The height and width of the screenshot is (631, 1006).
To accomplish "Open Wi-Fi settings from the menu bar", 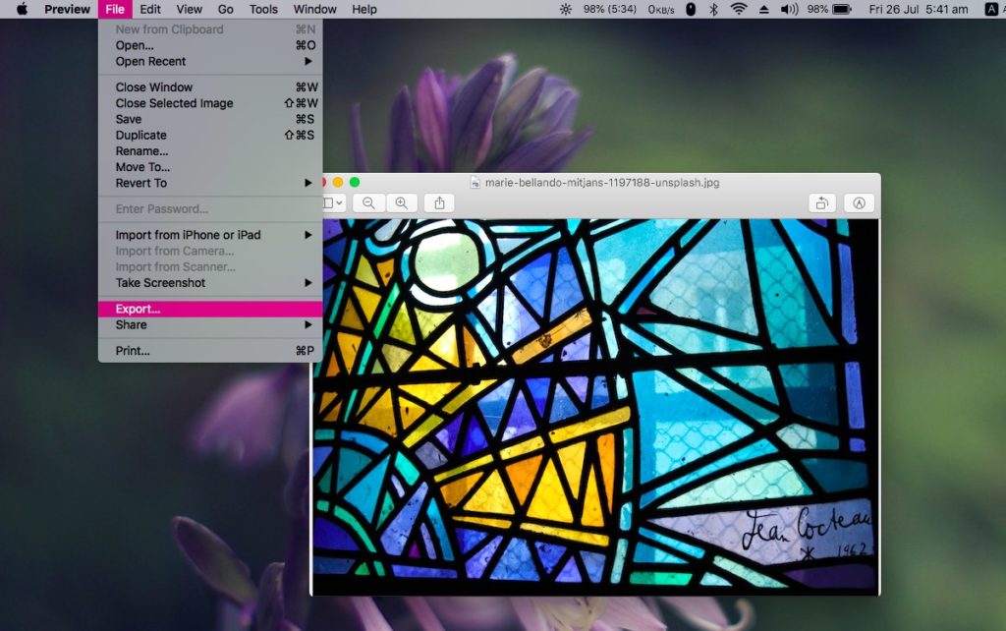I will pos(737,9).
